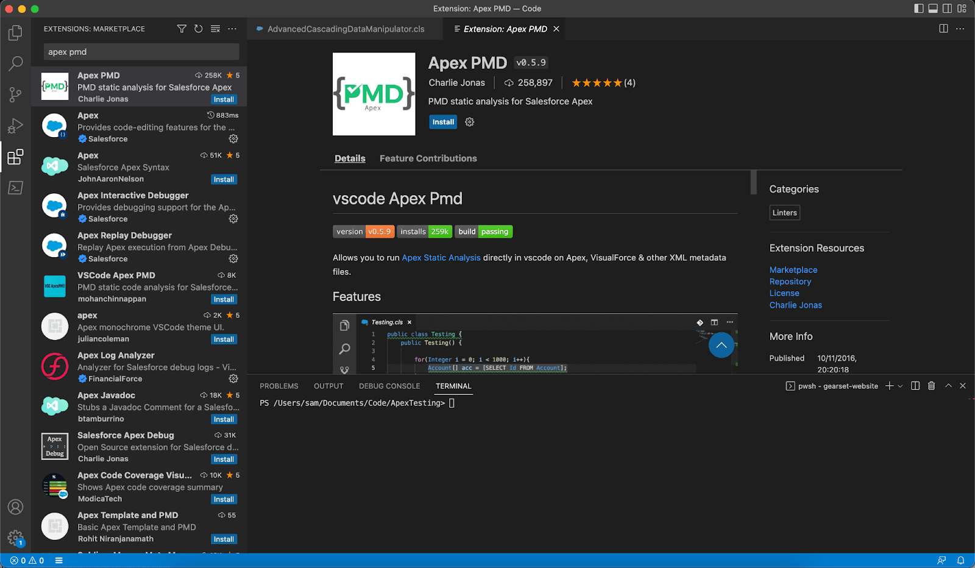Switch to the Feature Contributions tab
The width and height of the screenshot is (975, 568).
coord(428,158)
